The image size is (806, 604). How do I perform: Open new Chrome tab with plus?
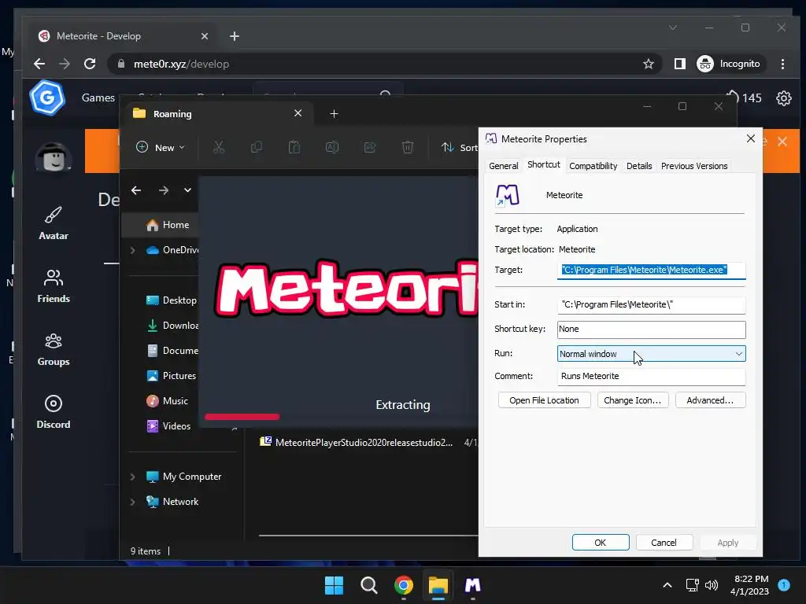[235, 36]
